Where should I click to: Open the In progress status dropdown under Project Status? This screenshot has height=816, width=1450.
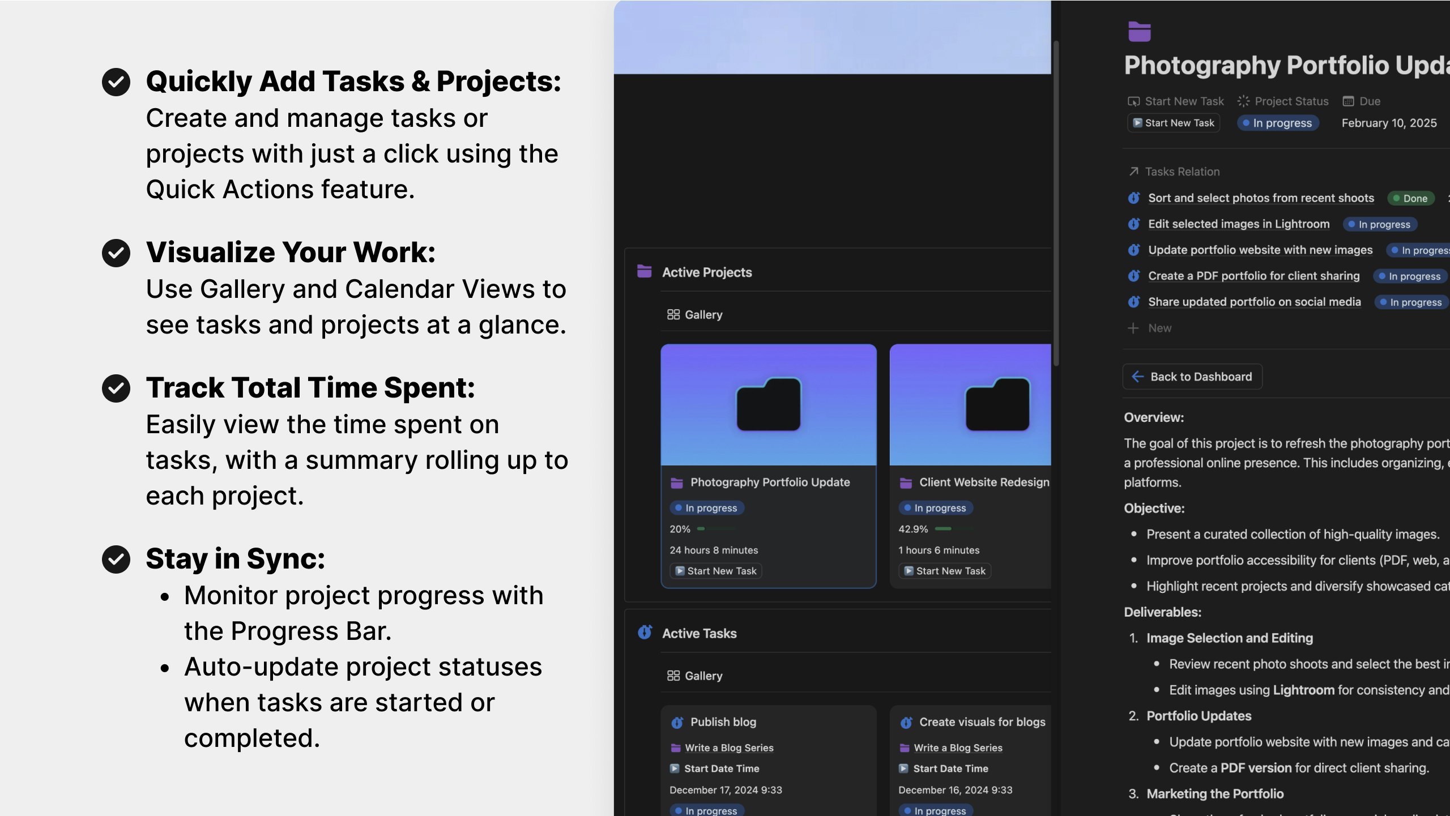(1278, 122)
